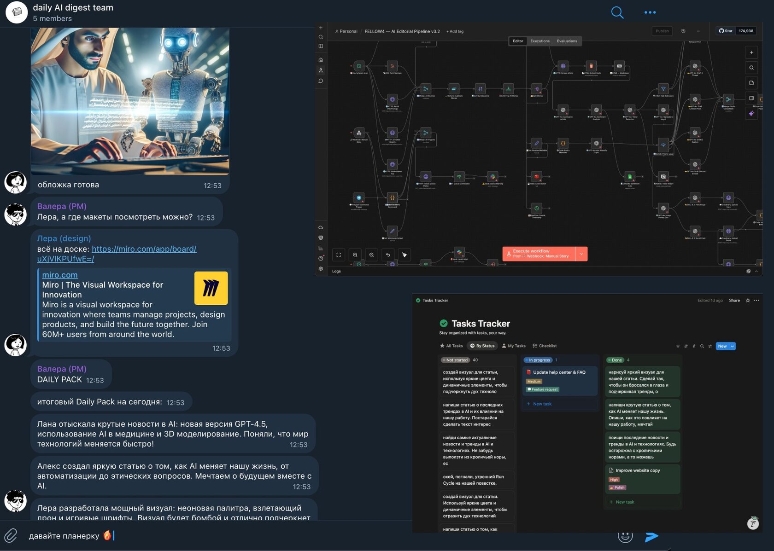The height and width of the screenshot is (551, 774).
Task: Open workflow history in n8n header
Action: tap(683, 31)
